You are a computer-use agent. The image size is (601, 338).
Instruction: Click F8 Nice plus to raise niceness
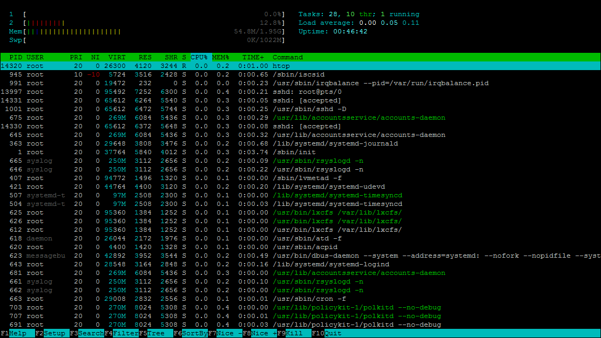pyautogui.click(x=260, y=333)
